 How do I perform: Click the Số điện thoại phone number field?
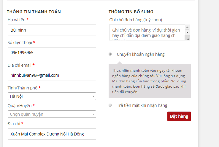click(52, 53)
